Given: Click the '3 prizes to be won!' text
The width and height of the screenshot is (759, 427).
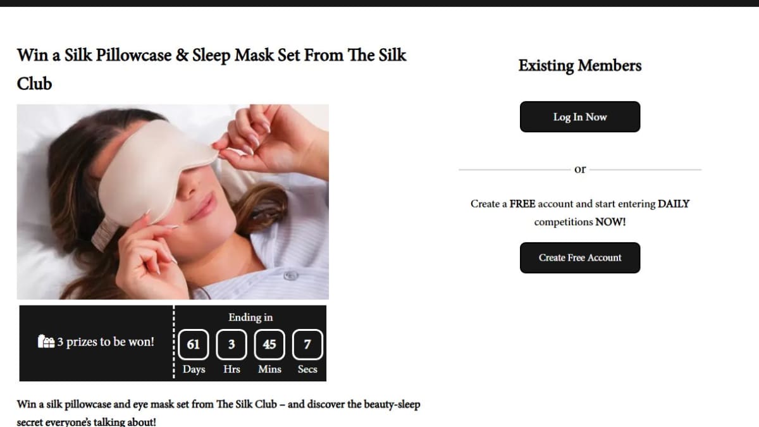Looking at the screenshot, I should [x=106, y=342].
